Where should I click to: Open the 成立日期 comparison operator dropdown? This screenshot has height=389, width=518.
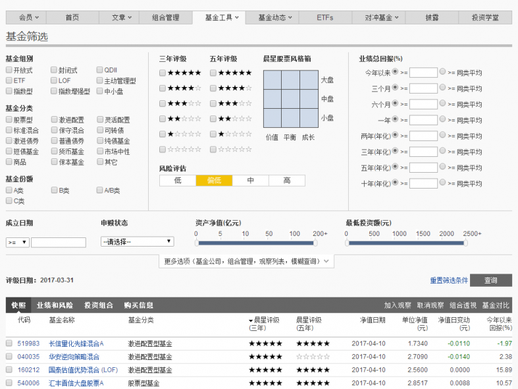point(18,243)
